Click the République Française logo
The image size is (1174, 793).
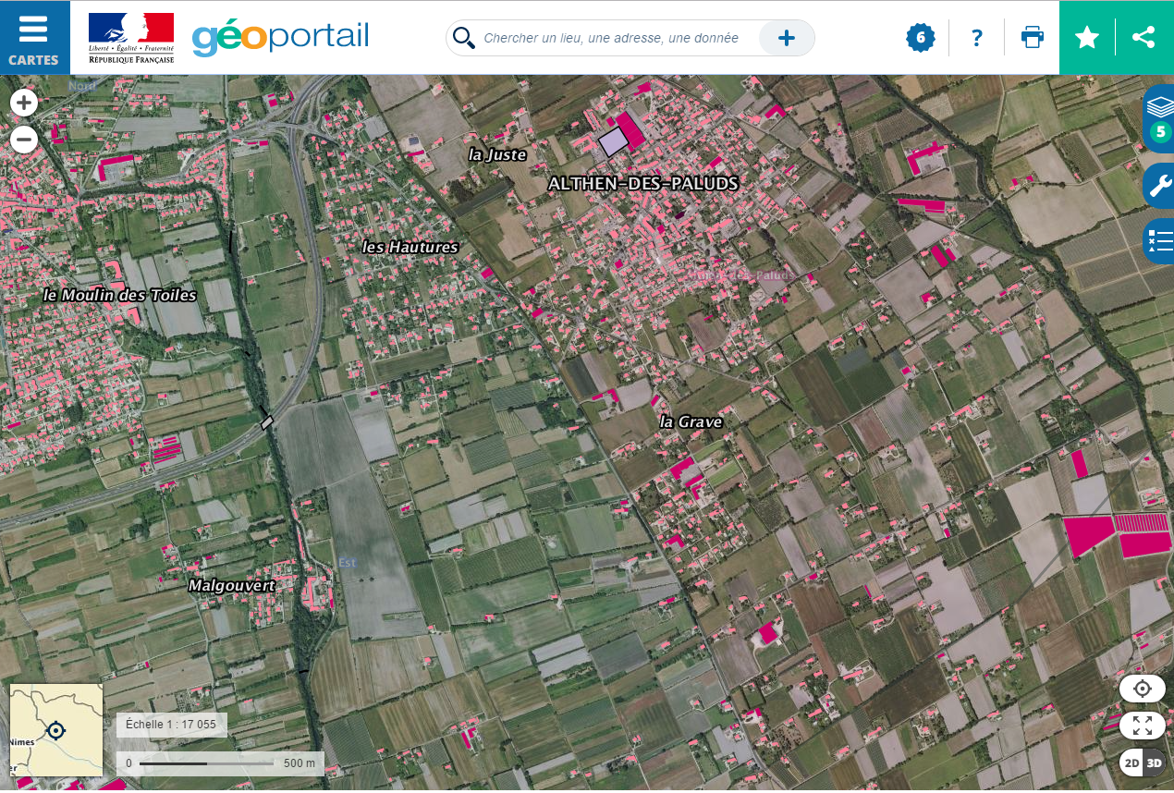point(131,38)
